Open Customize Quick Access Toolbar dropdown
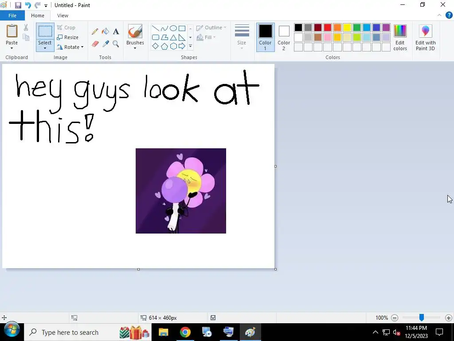The width and height of the screenshot is (454, 341). click(x=46, y=5)
